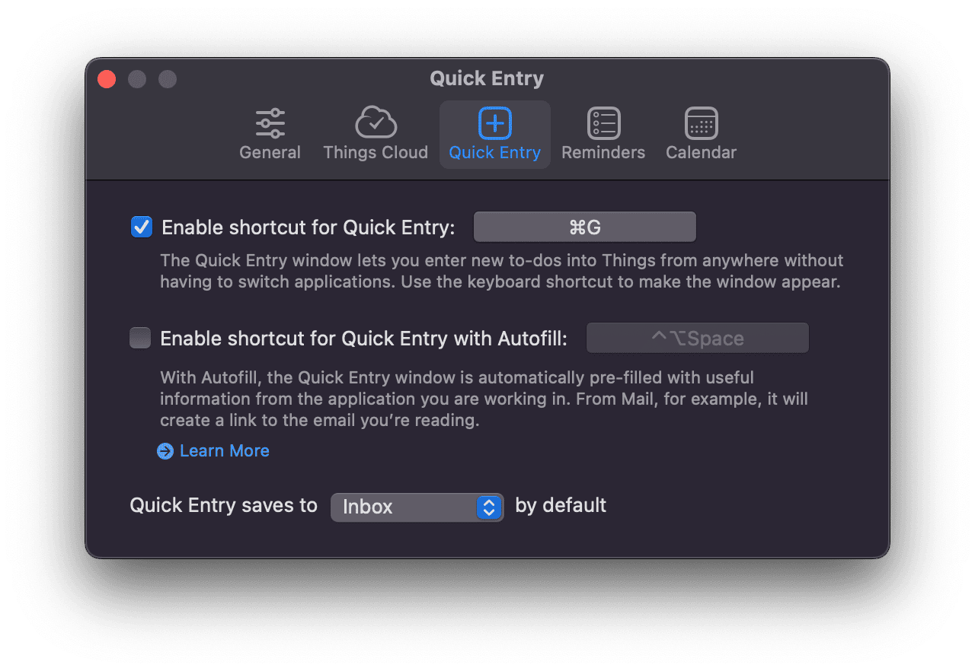Click the ^⌥Space shortcut recorder field
The width and height of the screenshot is (975, 671).
pyautogui.click(x=697, y=338)
